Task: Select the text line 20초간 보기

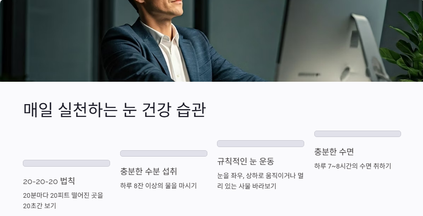Action: (x=39, y=206)
